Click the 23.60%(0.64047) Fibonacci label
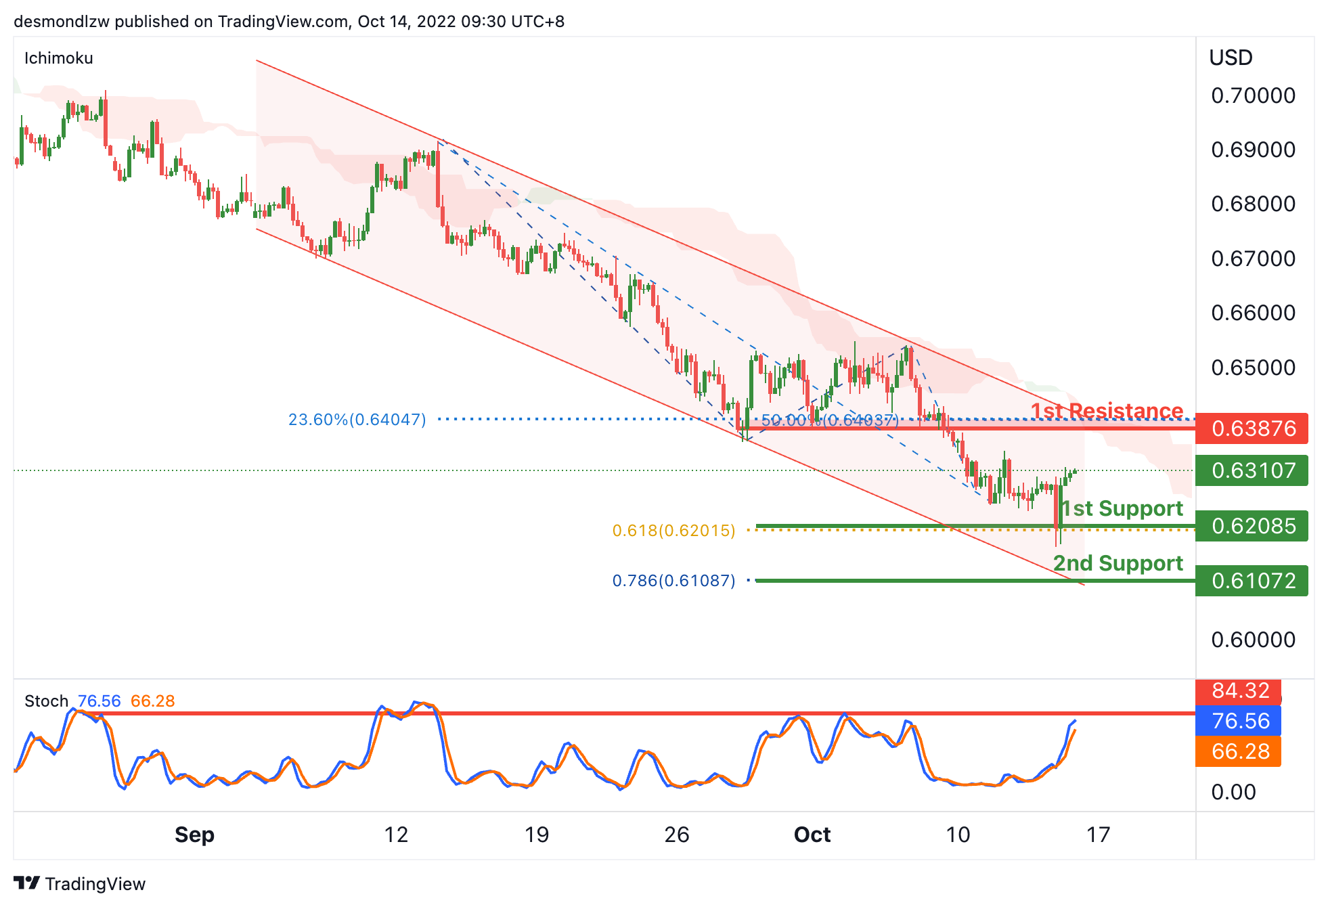Viewport: 1328px width, 907px height. tap(357, 420)
